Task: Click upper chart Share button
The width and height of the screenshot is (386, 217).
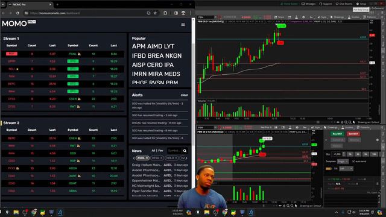Action: [279, 17]
